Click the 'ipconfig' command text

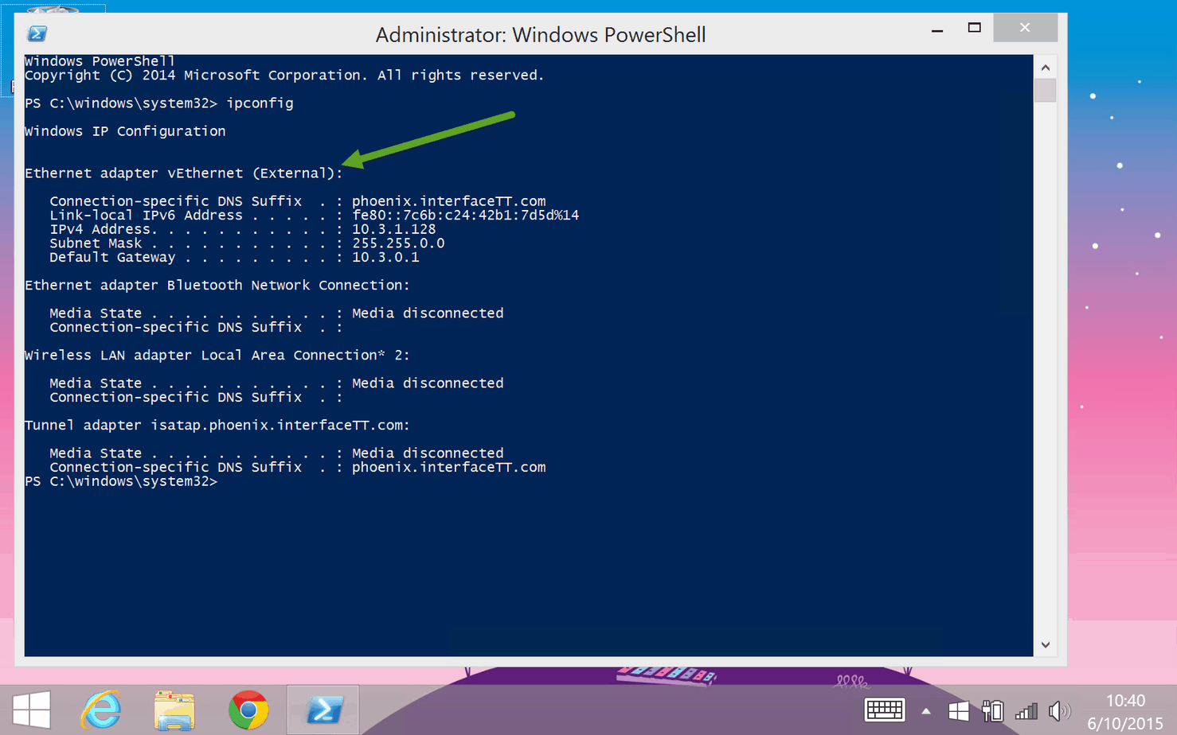click(x=260, y=103)
